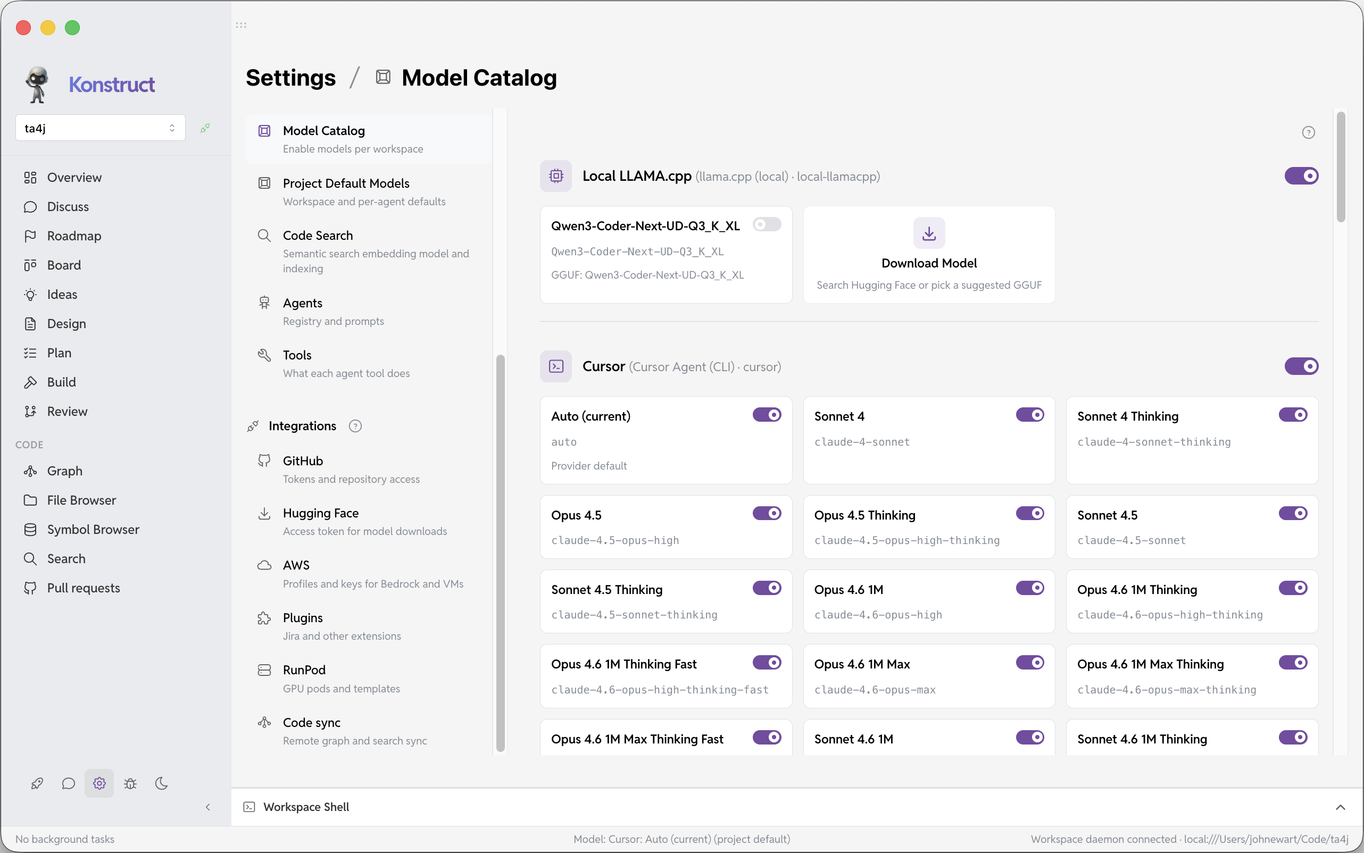Click the Local LLAMA.cpp chip icon
Screen dimensions: 1364x853
click(556, 176)
